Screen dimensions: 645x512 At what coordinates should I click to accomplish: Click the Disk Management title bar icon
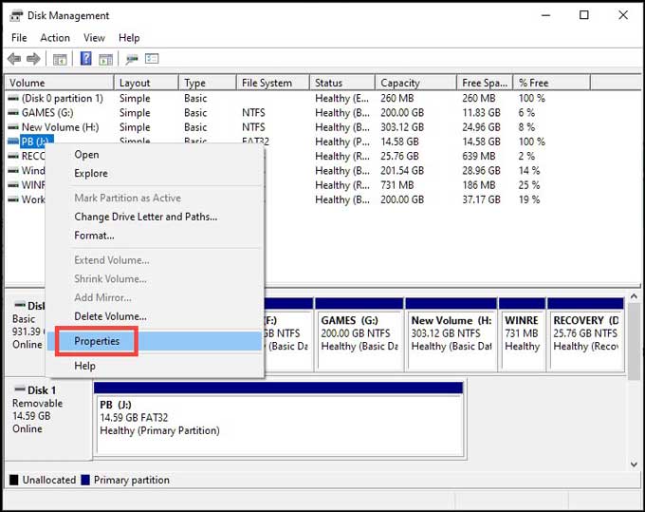[16, 15]
